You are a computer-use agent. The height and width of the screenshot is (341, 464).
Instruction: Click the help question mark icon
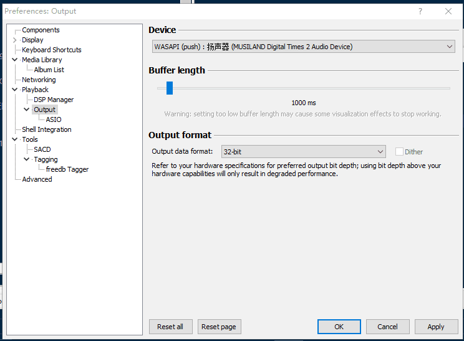tap(420, 11)
